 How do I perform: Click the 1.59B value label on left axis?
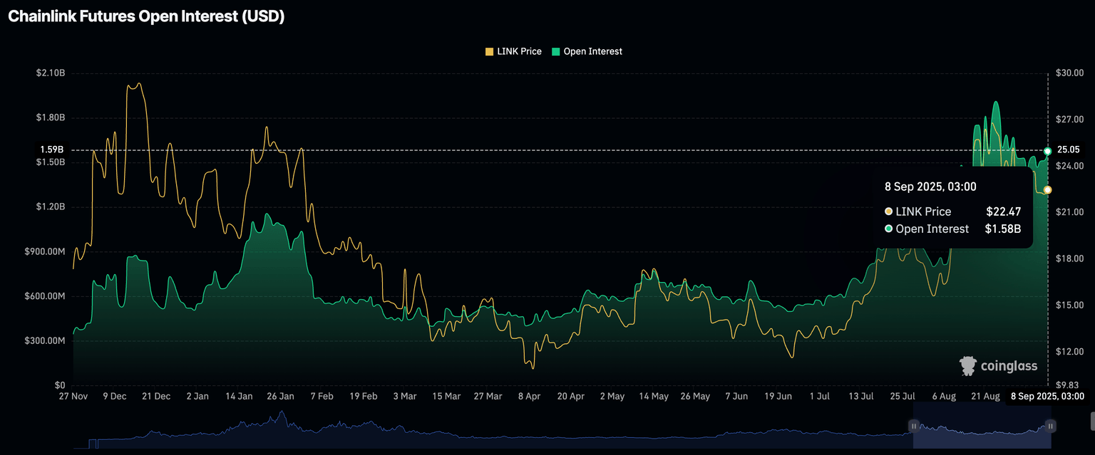51,150
